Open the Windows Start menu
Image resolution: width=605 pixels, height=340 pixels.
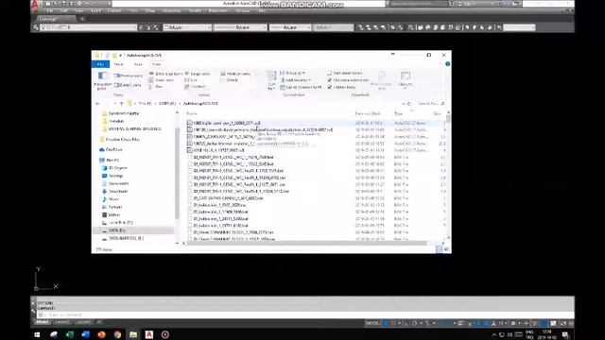(37, 334)
